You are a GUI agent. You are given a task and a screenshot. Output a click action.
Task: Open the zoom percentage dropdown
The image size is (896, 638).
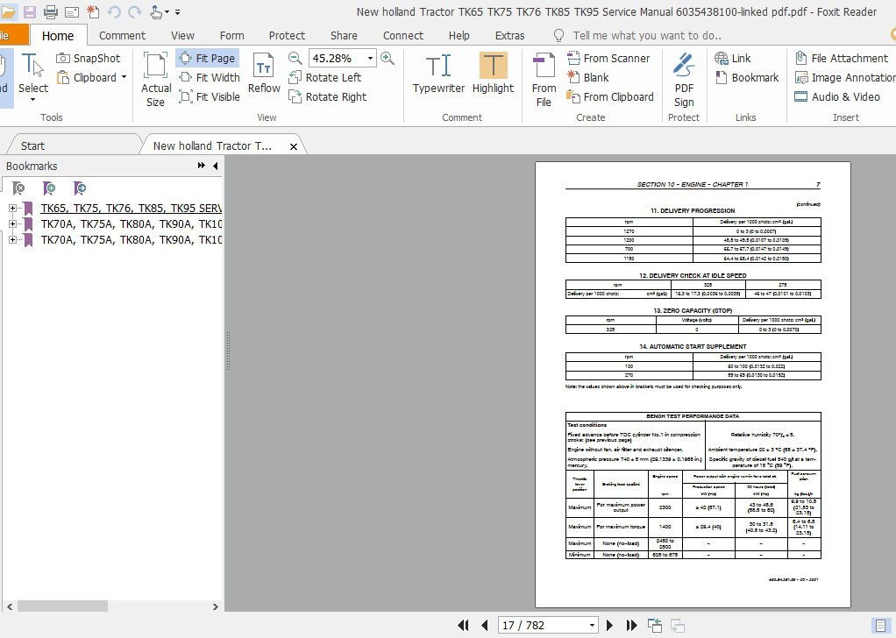[x=370, y=58]
